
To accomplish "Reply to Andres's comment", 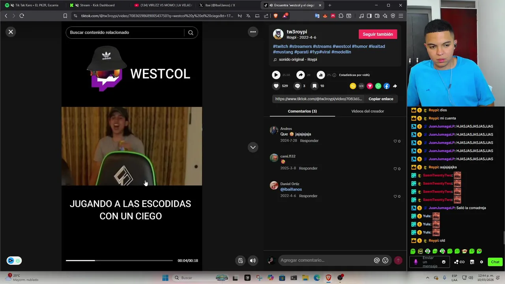I will point(309,141).
